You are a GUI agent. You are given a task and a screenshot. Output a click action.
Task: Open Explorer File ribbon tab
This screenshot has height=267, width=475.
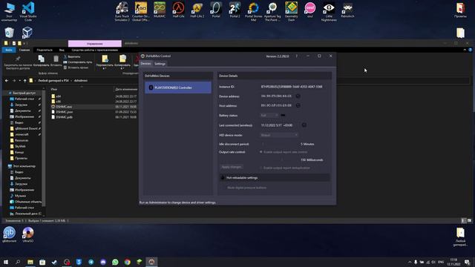tap(9, 50)
